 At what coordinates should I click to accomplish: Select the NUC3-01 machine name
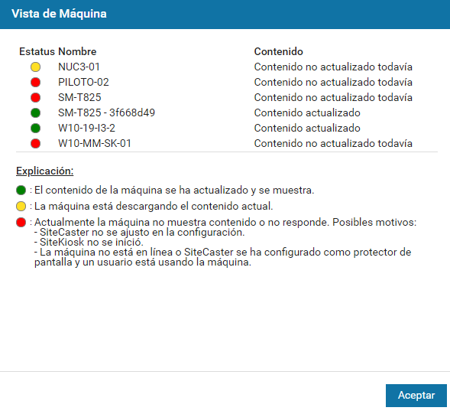[x=79, y=67]
